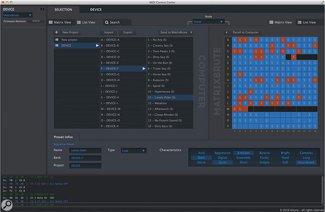
Task: Click the plus icon beside New Project
Action: pos(57,32)
